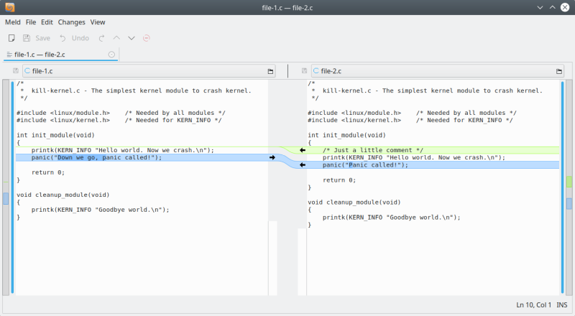
Task: Go to previous change with up arrow
Action: click(117, 38)
